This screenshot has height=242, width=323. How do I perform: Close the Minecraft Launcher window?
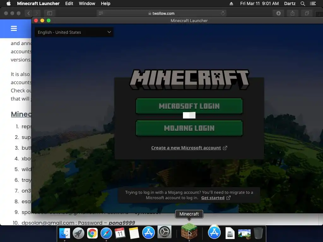36,20
